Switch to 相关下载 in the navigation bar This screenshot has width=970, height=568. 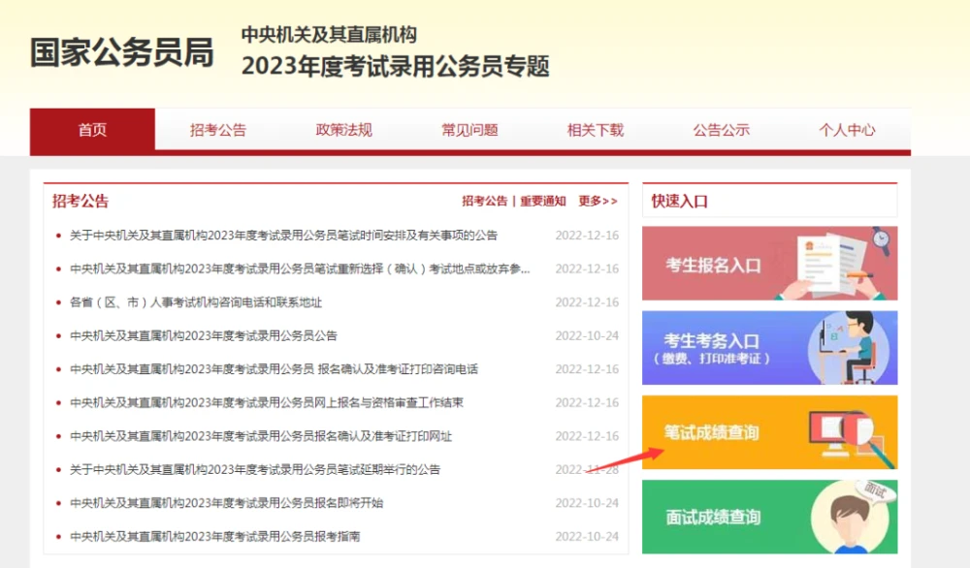pos(596,130)
